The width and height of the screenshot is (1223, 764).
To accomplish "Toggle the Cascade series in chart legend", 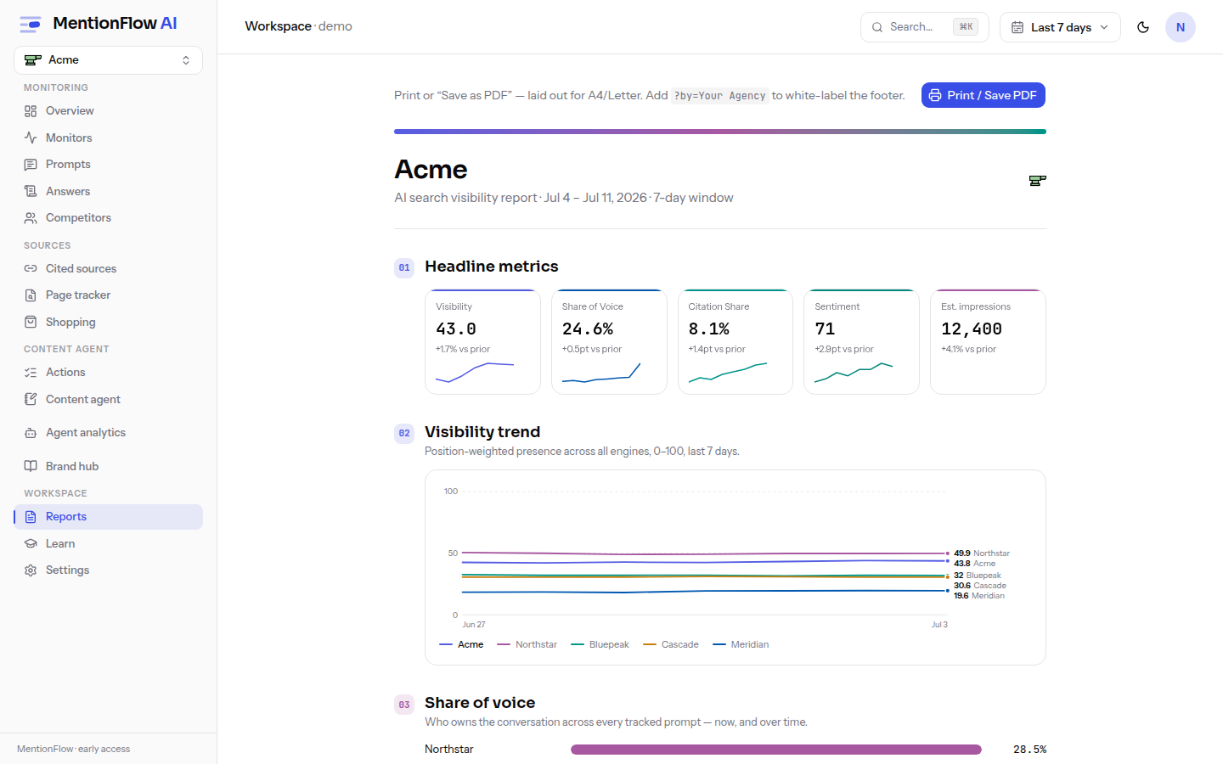I will tap(671, 644).
